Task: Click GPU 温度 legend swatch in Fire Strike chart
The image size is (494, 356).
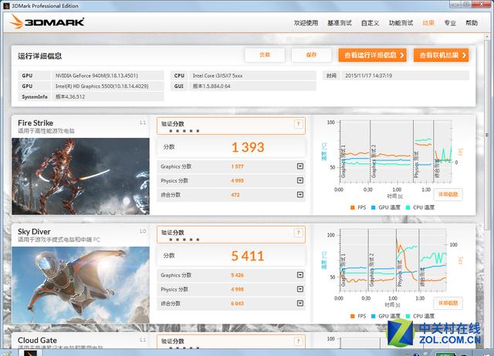Action: pyautogui.click(x=374, y=207)
